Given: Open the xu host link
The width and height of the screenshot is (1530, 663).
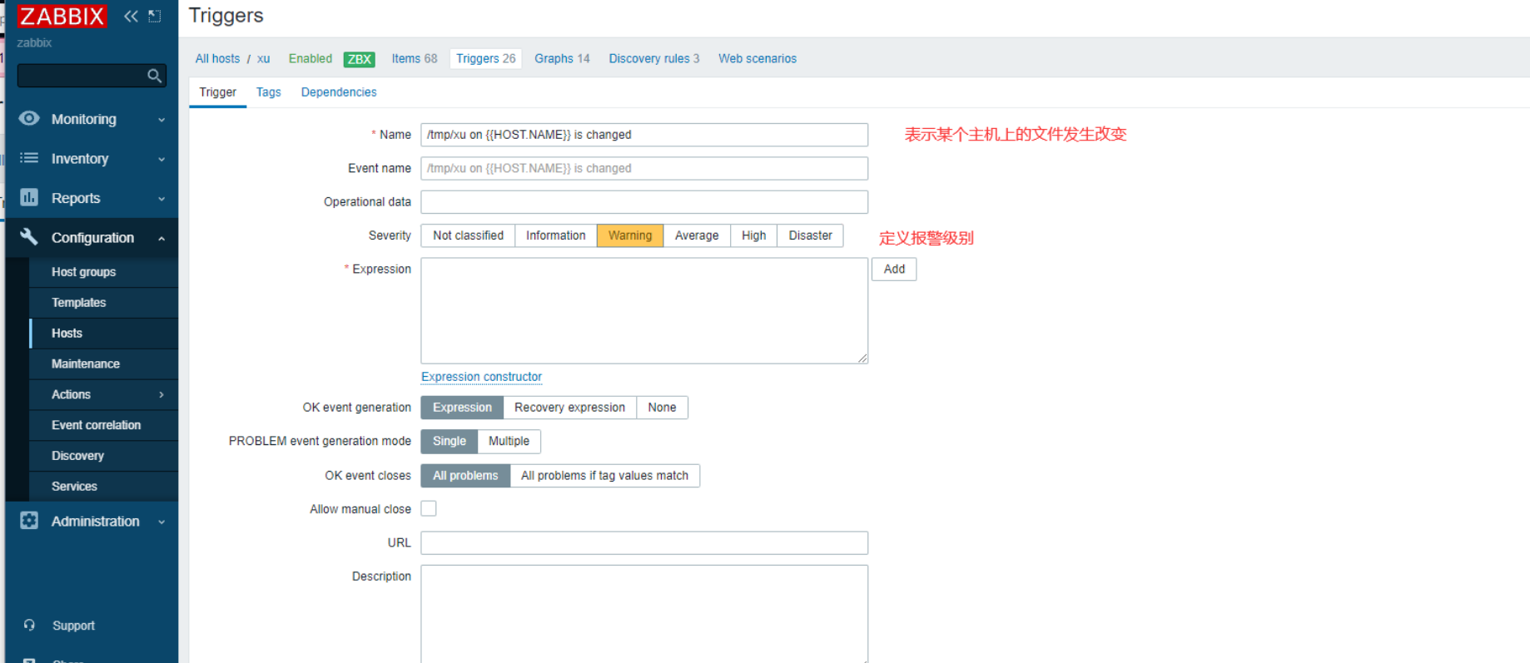Looking at the screenshot, I should click(x=263, y=59).
